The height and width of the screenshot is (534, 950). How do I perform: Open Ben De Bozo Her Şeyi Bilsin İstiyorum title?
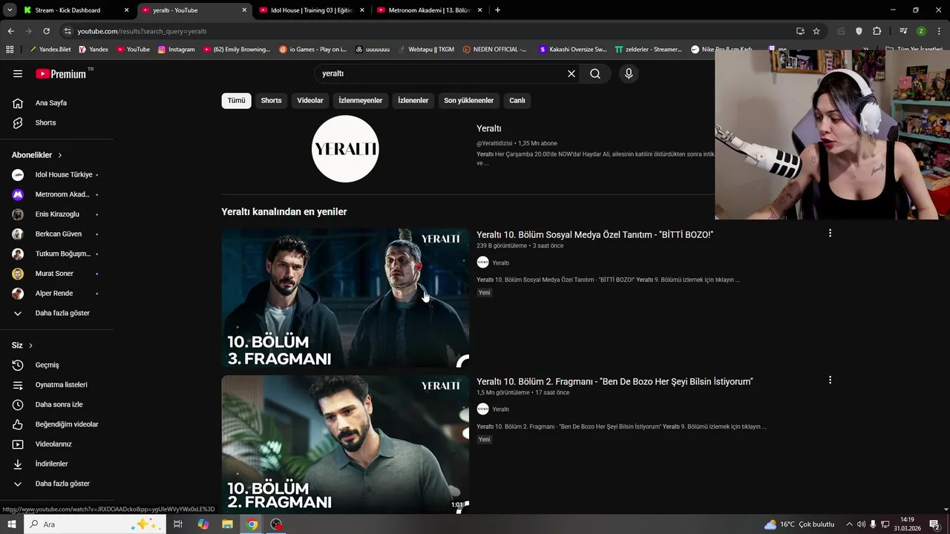click(x=615, y=381)
